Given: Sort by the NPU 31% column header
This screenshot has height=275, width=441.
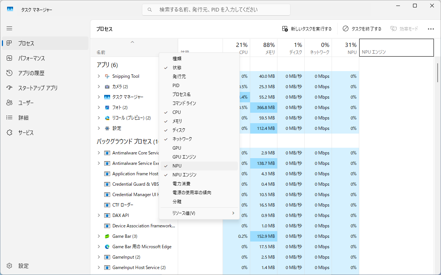Looking at the screenshot, I should pos(345,48).
